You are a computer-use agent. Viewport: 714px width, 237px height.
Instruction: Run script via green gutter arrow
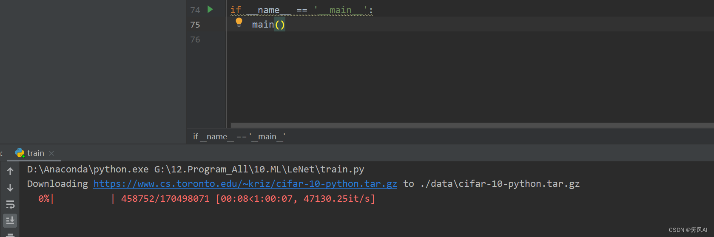click(210, 9)
